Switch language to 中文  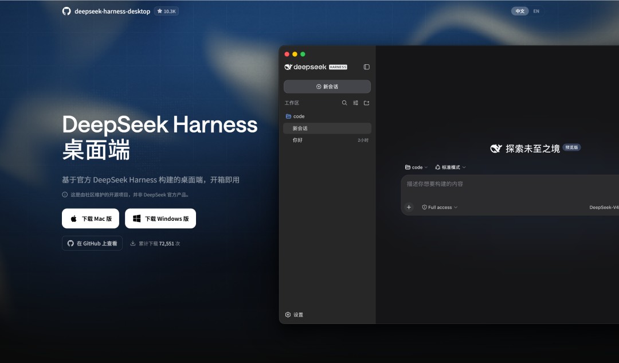tap(520, 11)
